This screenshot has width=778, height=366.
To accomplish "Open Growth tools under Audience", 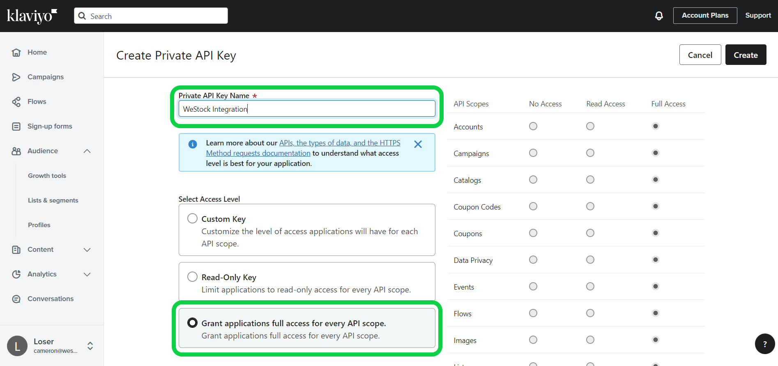I will pos(47,175).
